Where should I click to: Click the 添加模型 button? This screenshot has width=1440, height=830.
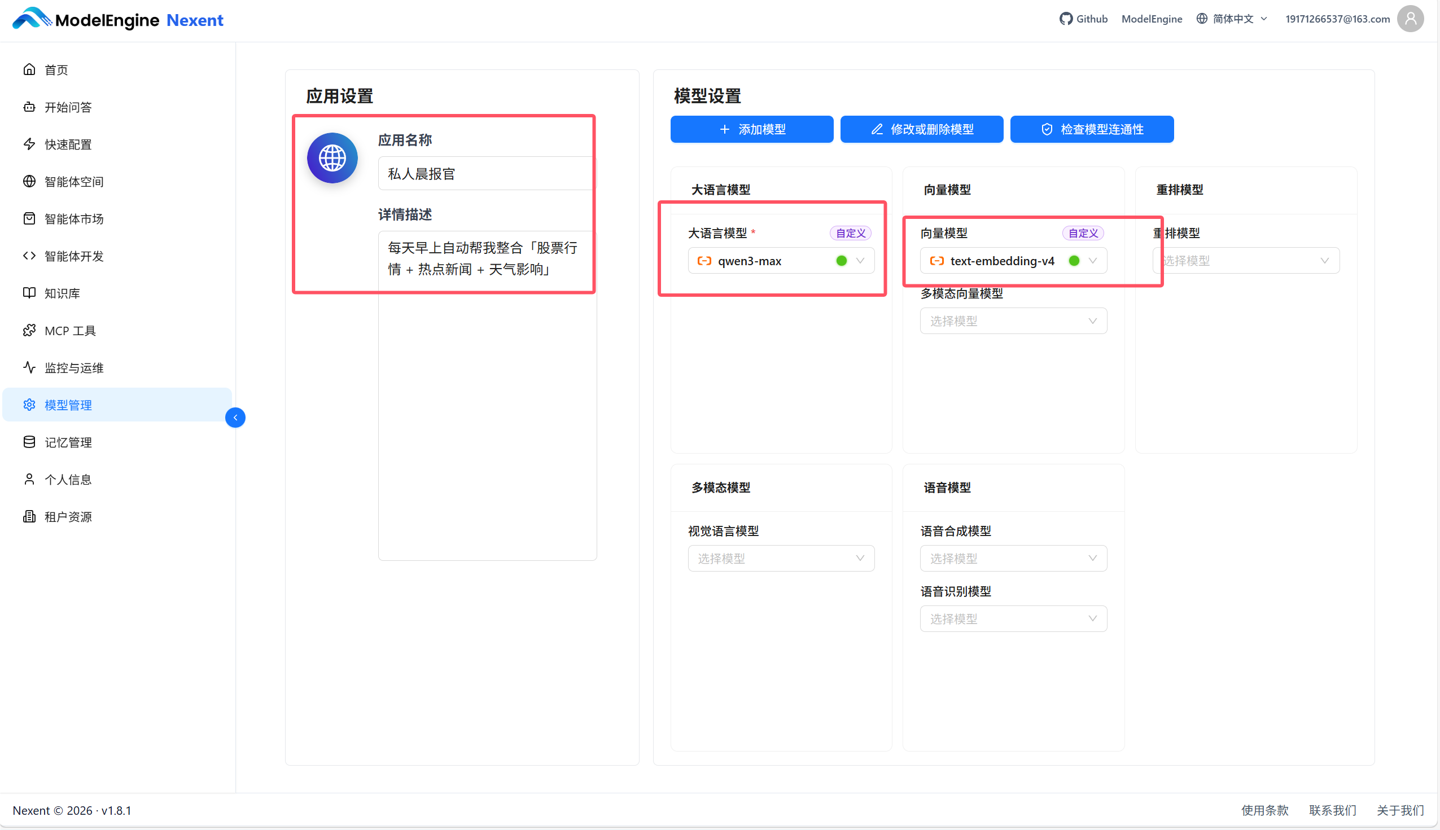click(x=752, y=129)
